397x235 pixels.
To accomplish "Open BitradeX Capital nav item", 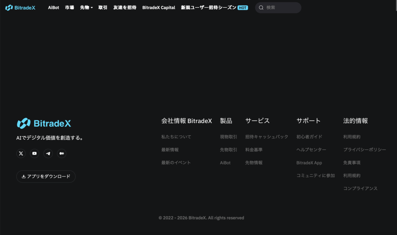I will tap(159, 8).
